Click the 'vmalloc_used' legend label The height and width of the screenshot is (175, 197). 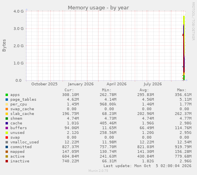pyautogui.click(x=25, y=142)
